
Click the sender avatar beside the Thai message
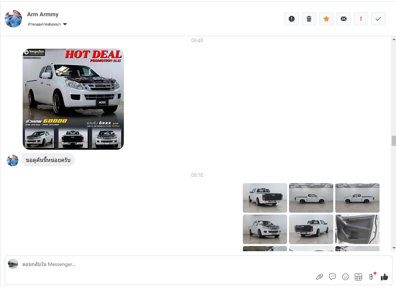click(x=13, y=161)
